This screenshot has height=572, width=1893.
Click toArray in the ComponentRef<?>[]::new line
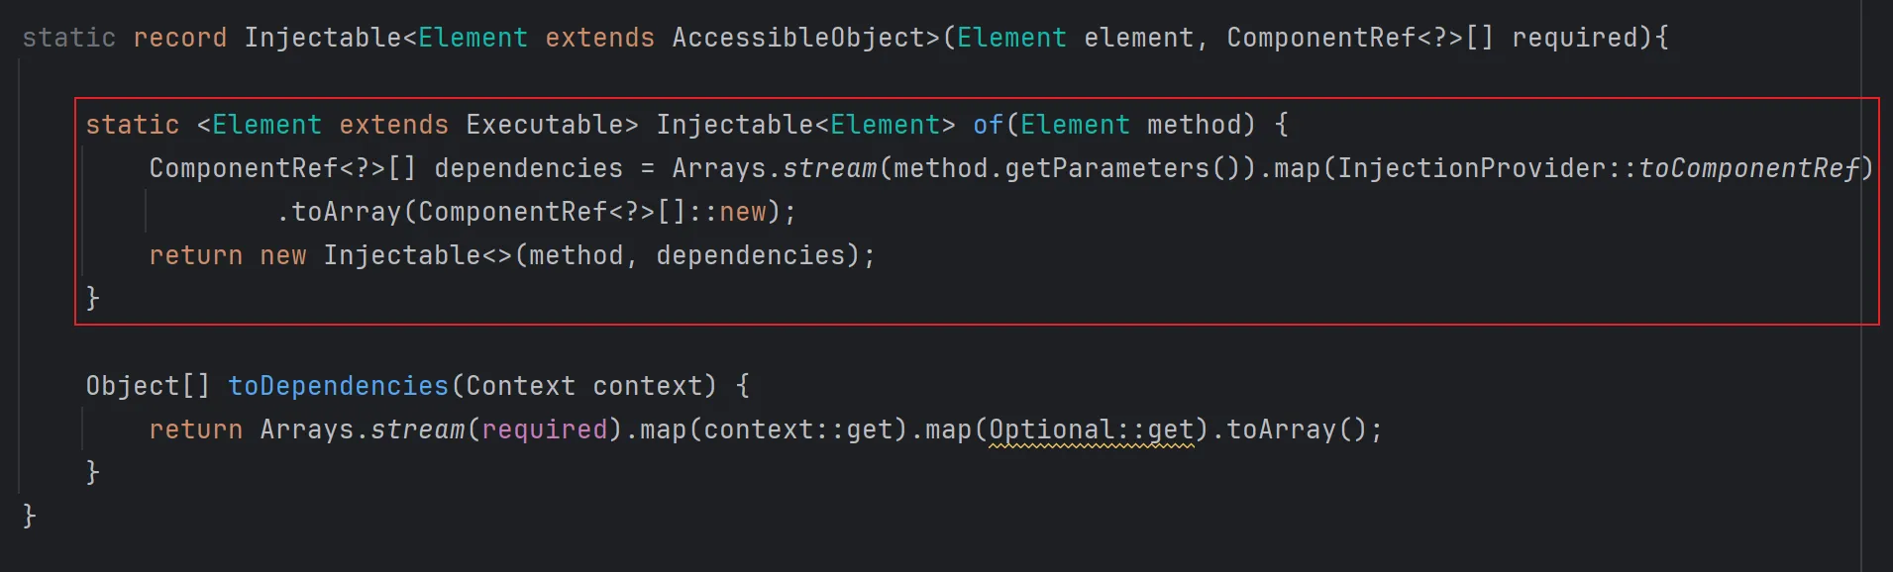click(346, 212)
